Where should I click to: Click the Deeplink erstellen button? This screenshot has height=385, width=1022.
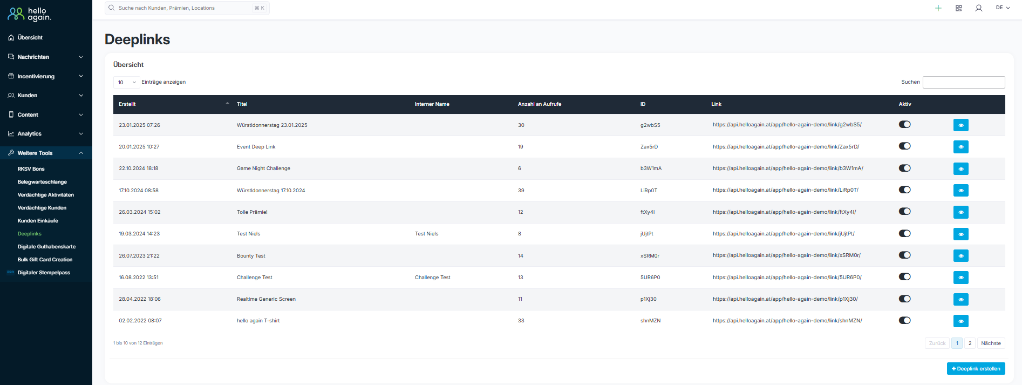976,368
